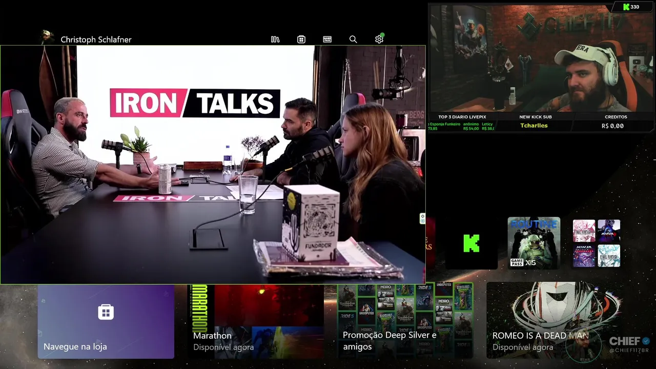Click the CREDITOS R$ 0,00 value
The image size is (656, 369).
(613, 126)
